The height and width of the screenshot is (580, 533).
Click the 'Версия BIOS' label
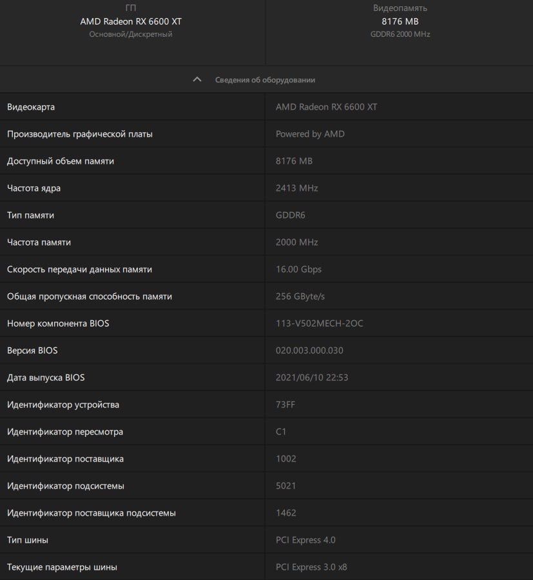pos(32,351)
